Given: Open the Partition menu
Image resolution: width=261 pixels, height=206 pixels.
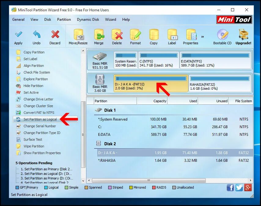Looking at the screenshot, I should coord(64,20).
